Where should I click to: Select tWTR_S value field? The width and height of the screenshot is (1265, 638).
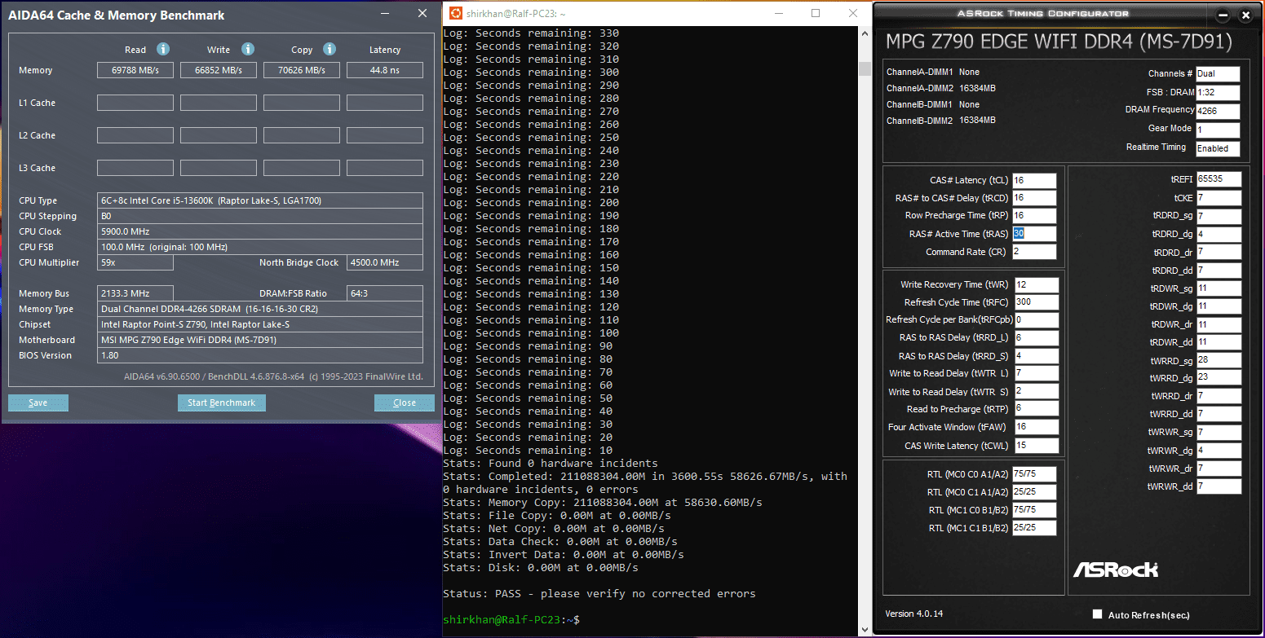click(1037, 392)
